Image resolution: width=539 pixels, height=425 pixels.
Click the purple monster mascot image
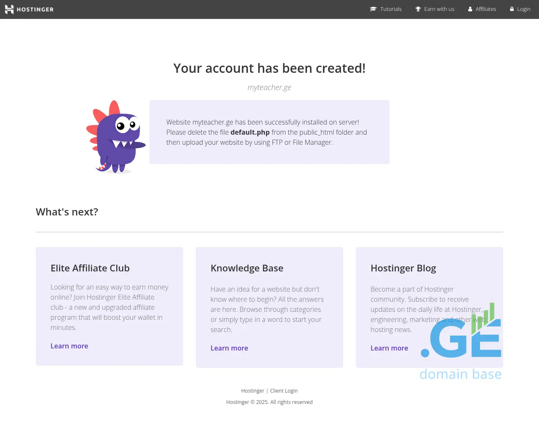(116, 137)
